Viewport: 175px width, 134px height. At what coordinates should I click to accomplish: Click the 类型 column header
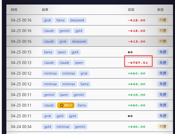(160, 10)
